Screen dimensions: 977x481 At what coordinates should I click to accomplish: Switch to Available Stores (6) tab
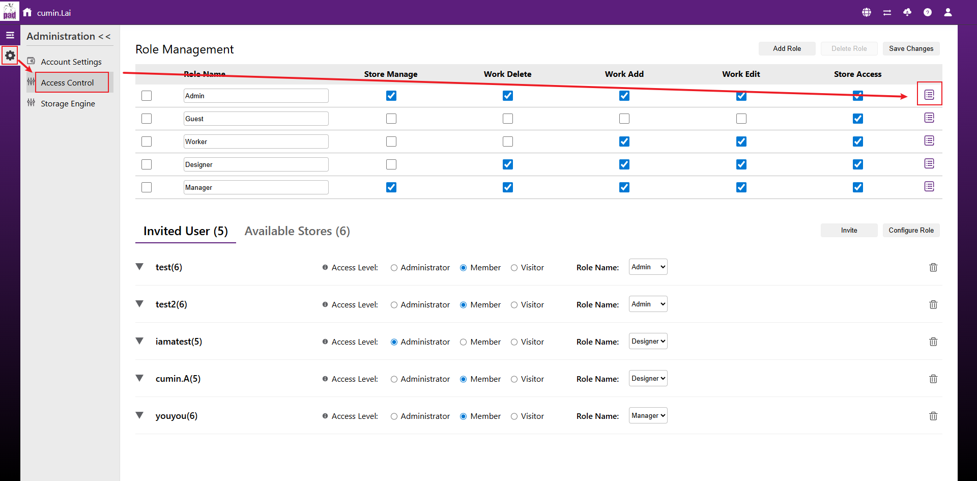coord(297,231)
